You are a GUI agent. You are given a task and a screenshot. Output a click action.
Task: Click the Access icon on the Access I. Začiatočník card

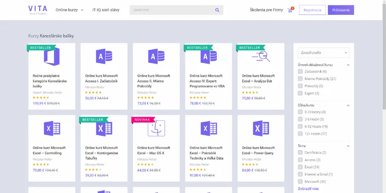(x=104, y=56)
